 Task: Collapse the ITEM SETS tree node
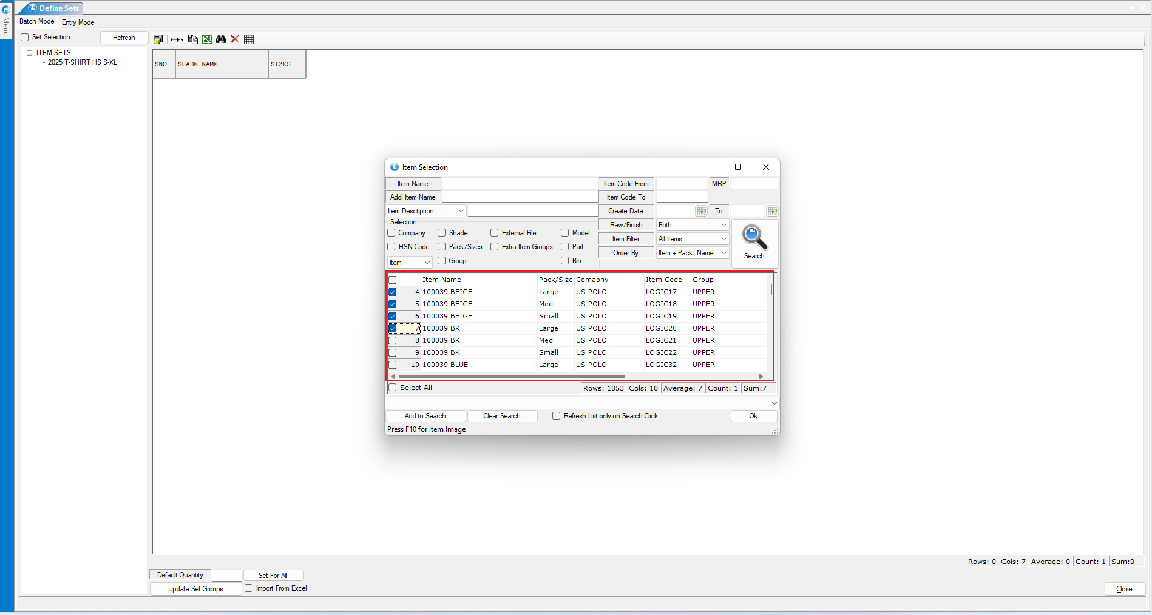(29, 53)
